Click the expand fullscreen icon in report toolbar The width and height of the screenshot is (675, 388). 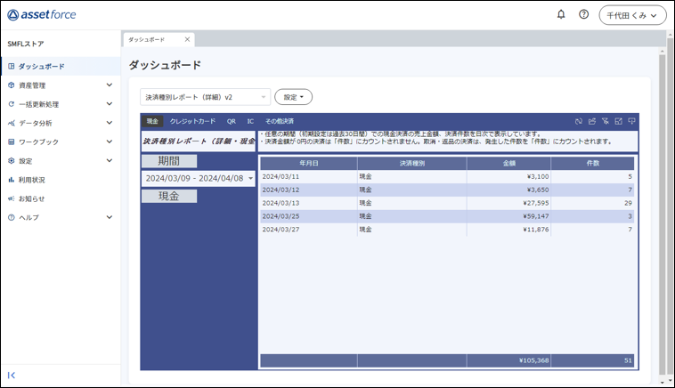click(x=619, y=121)
